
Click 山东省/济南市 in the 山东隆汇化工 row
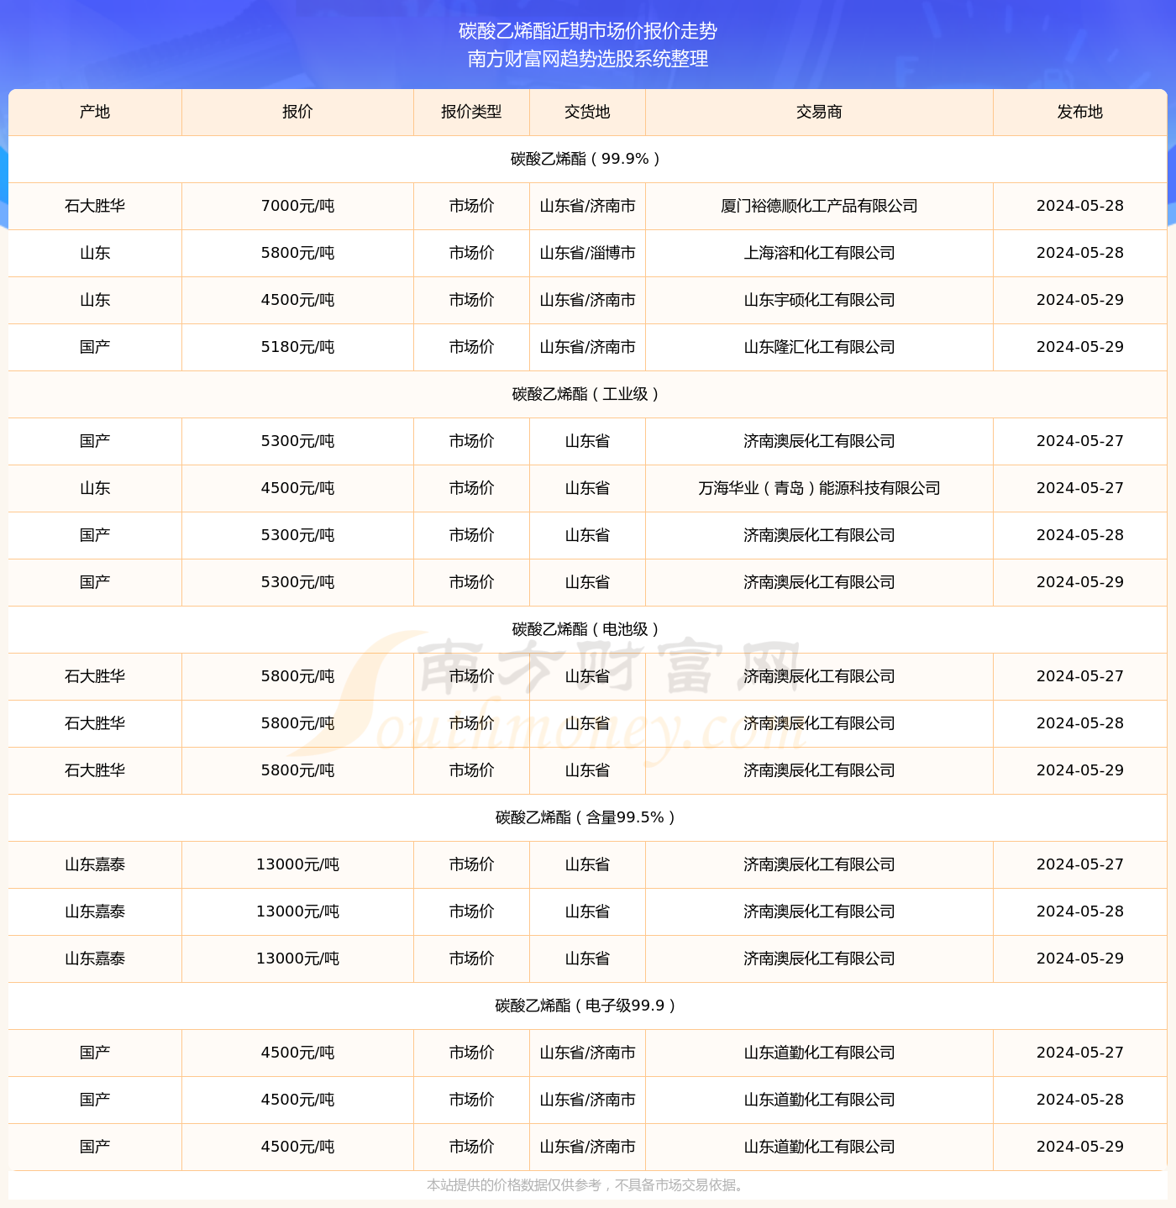587,347
